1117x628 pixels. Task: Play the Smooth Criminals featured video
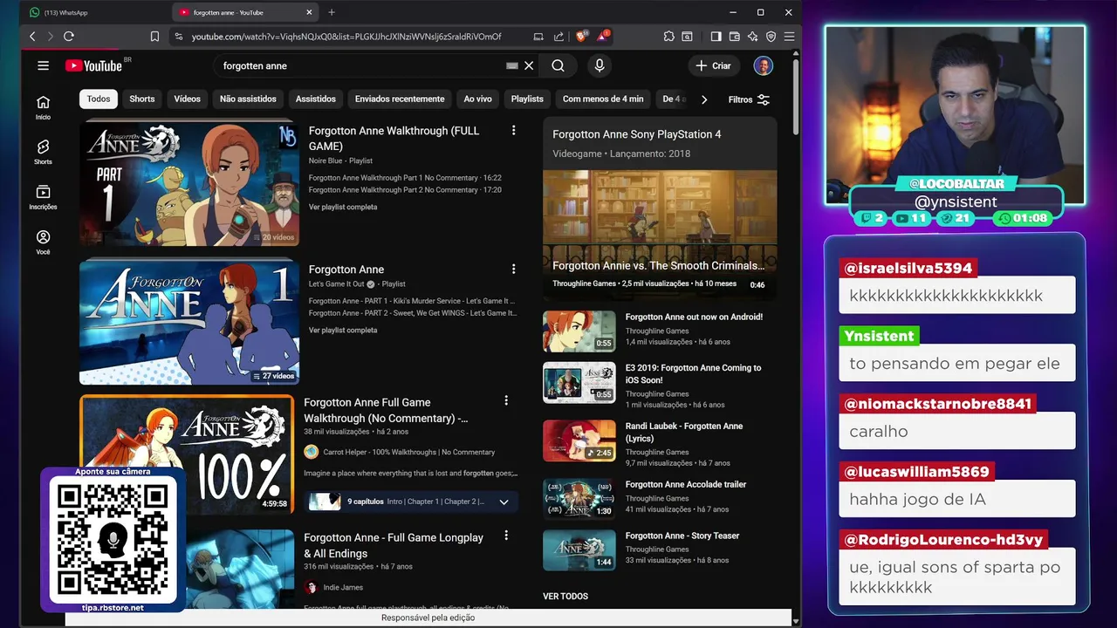(x=660, y=231)
